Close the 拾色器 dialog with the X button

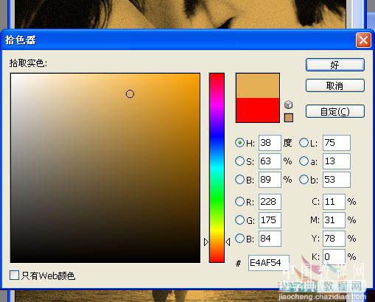[x=363, y=41]
